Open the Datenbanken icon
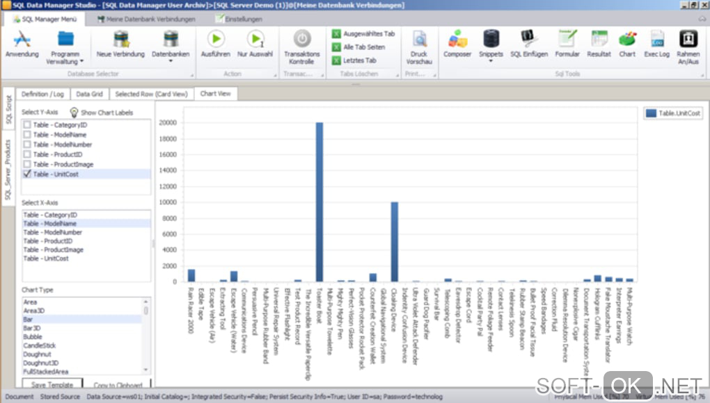The image size is (710, 403). click(x=171, y=39)
